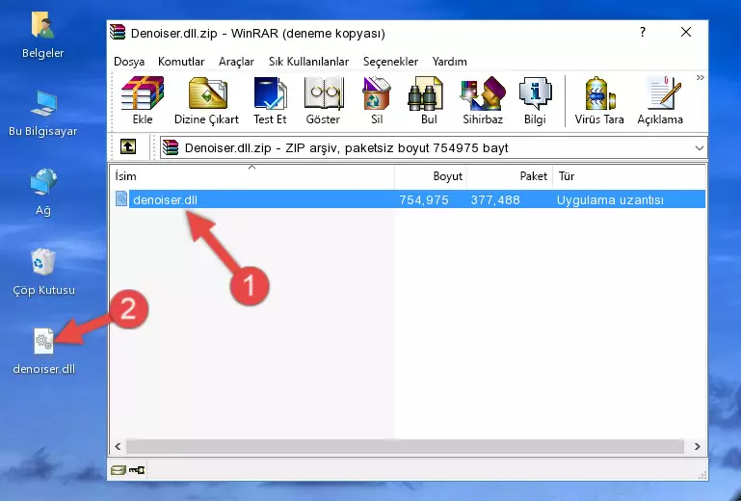Viewport: 741px width, 501px height.
Task: Run Test Et on the archive
Action: click(270, 100)
